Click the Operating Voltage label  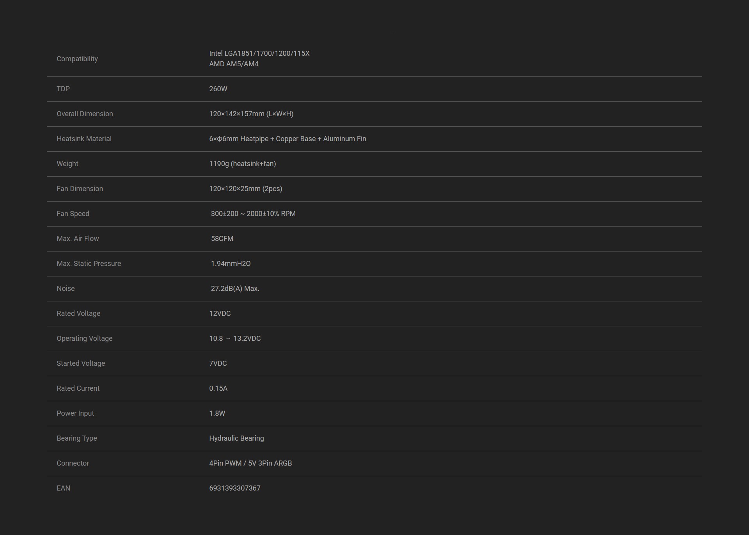[84, 338]
